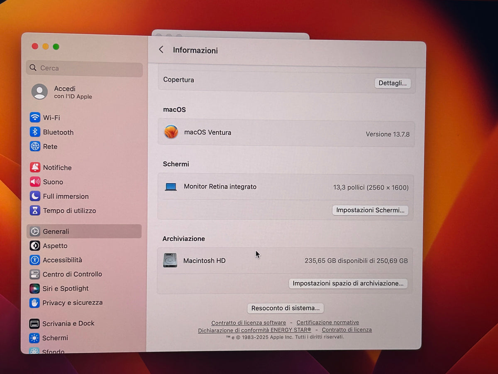
Task: Click the Apple ID avatar icon
Action: (39, 92)
